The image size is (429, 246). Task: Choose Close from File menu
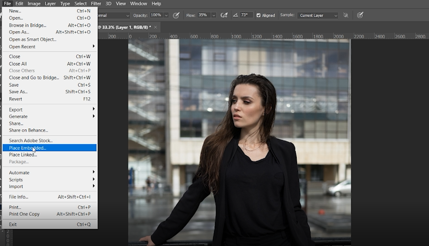tap(50, 56)
